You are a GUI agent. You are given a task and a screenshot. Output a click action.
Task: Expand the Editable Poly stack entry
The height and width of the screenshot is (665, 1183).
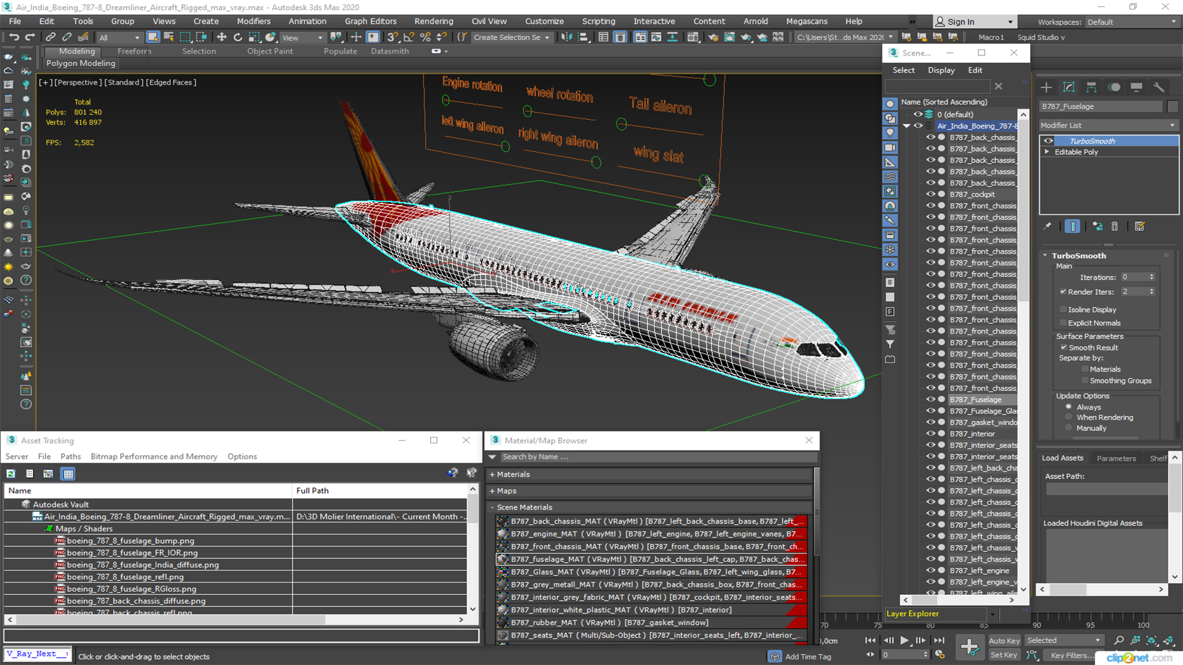1046,152
